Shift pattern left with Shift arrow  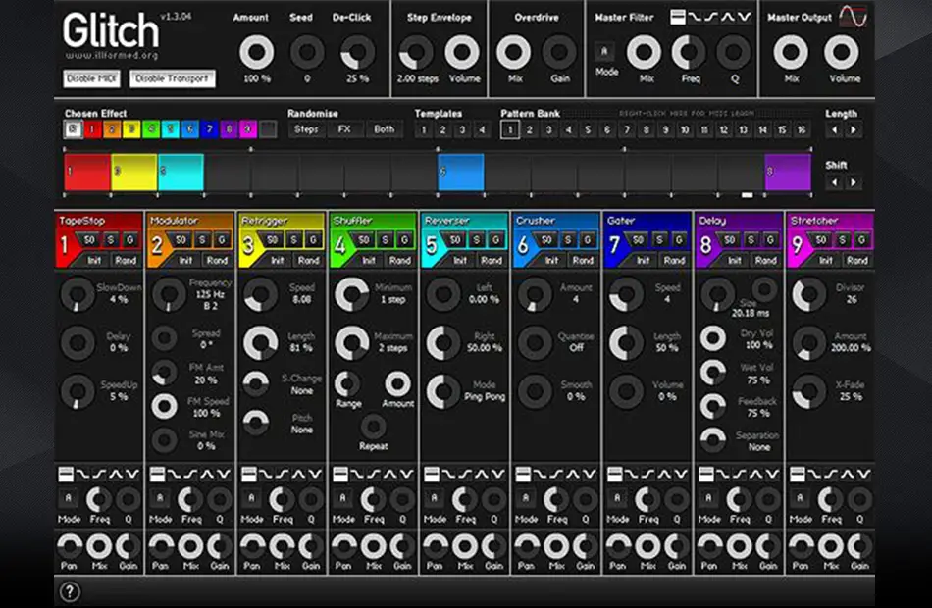[834, 181]
